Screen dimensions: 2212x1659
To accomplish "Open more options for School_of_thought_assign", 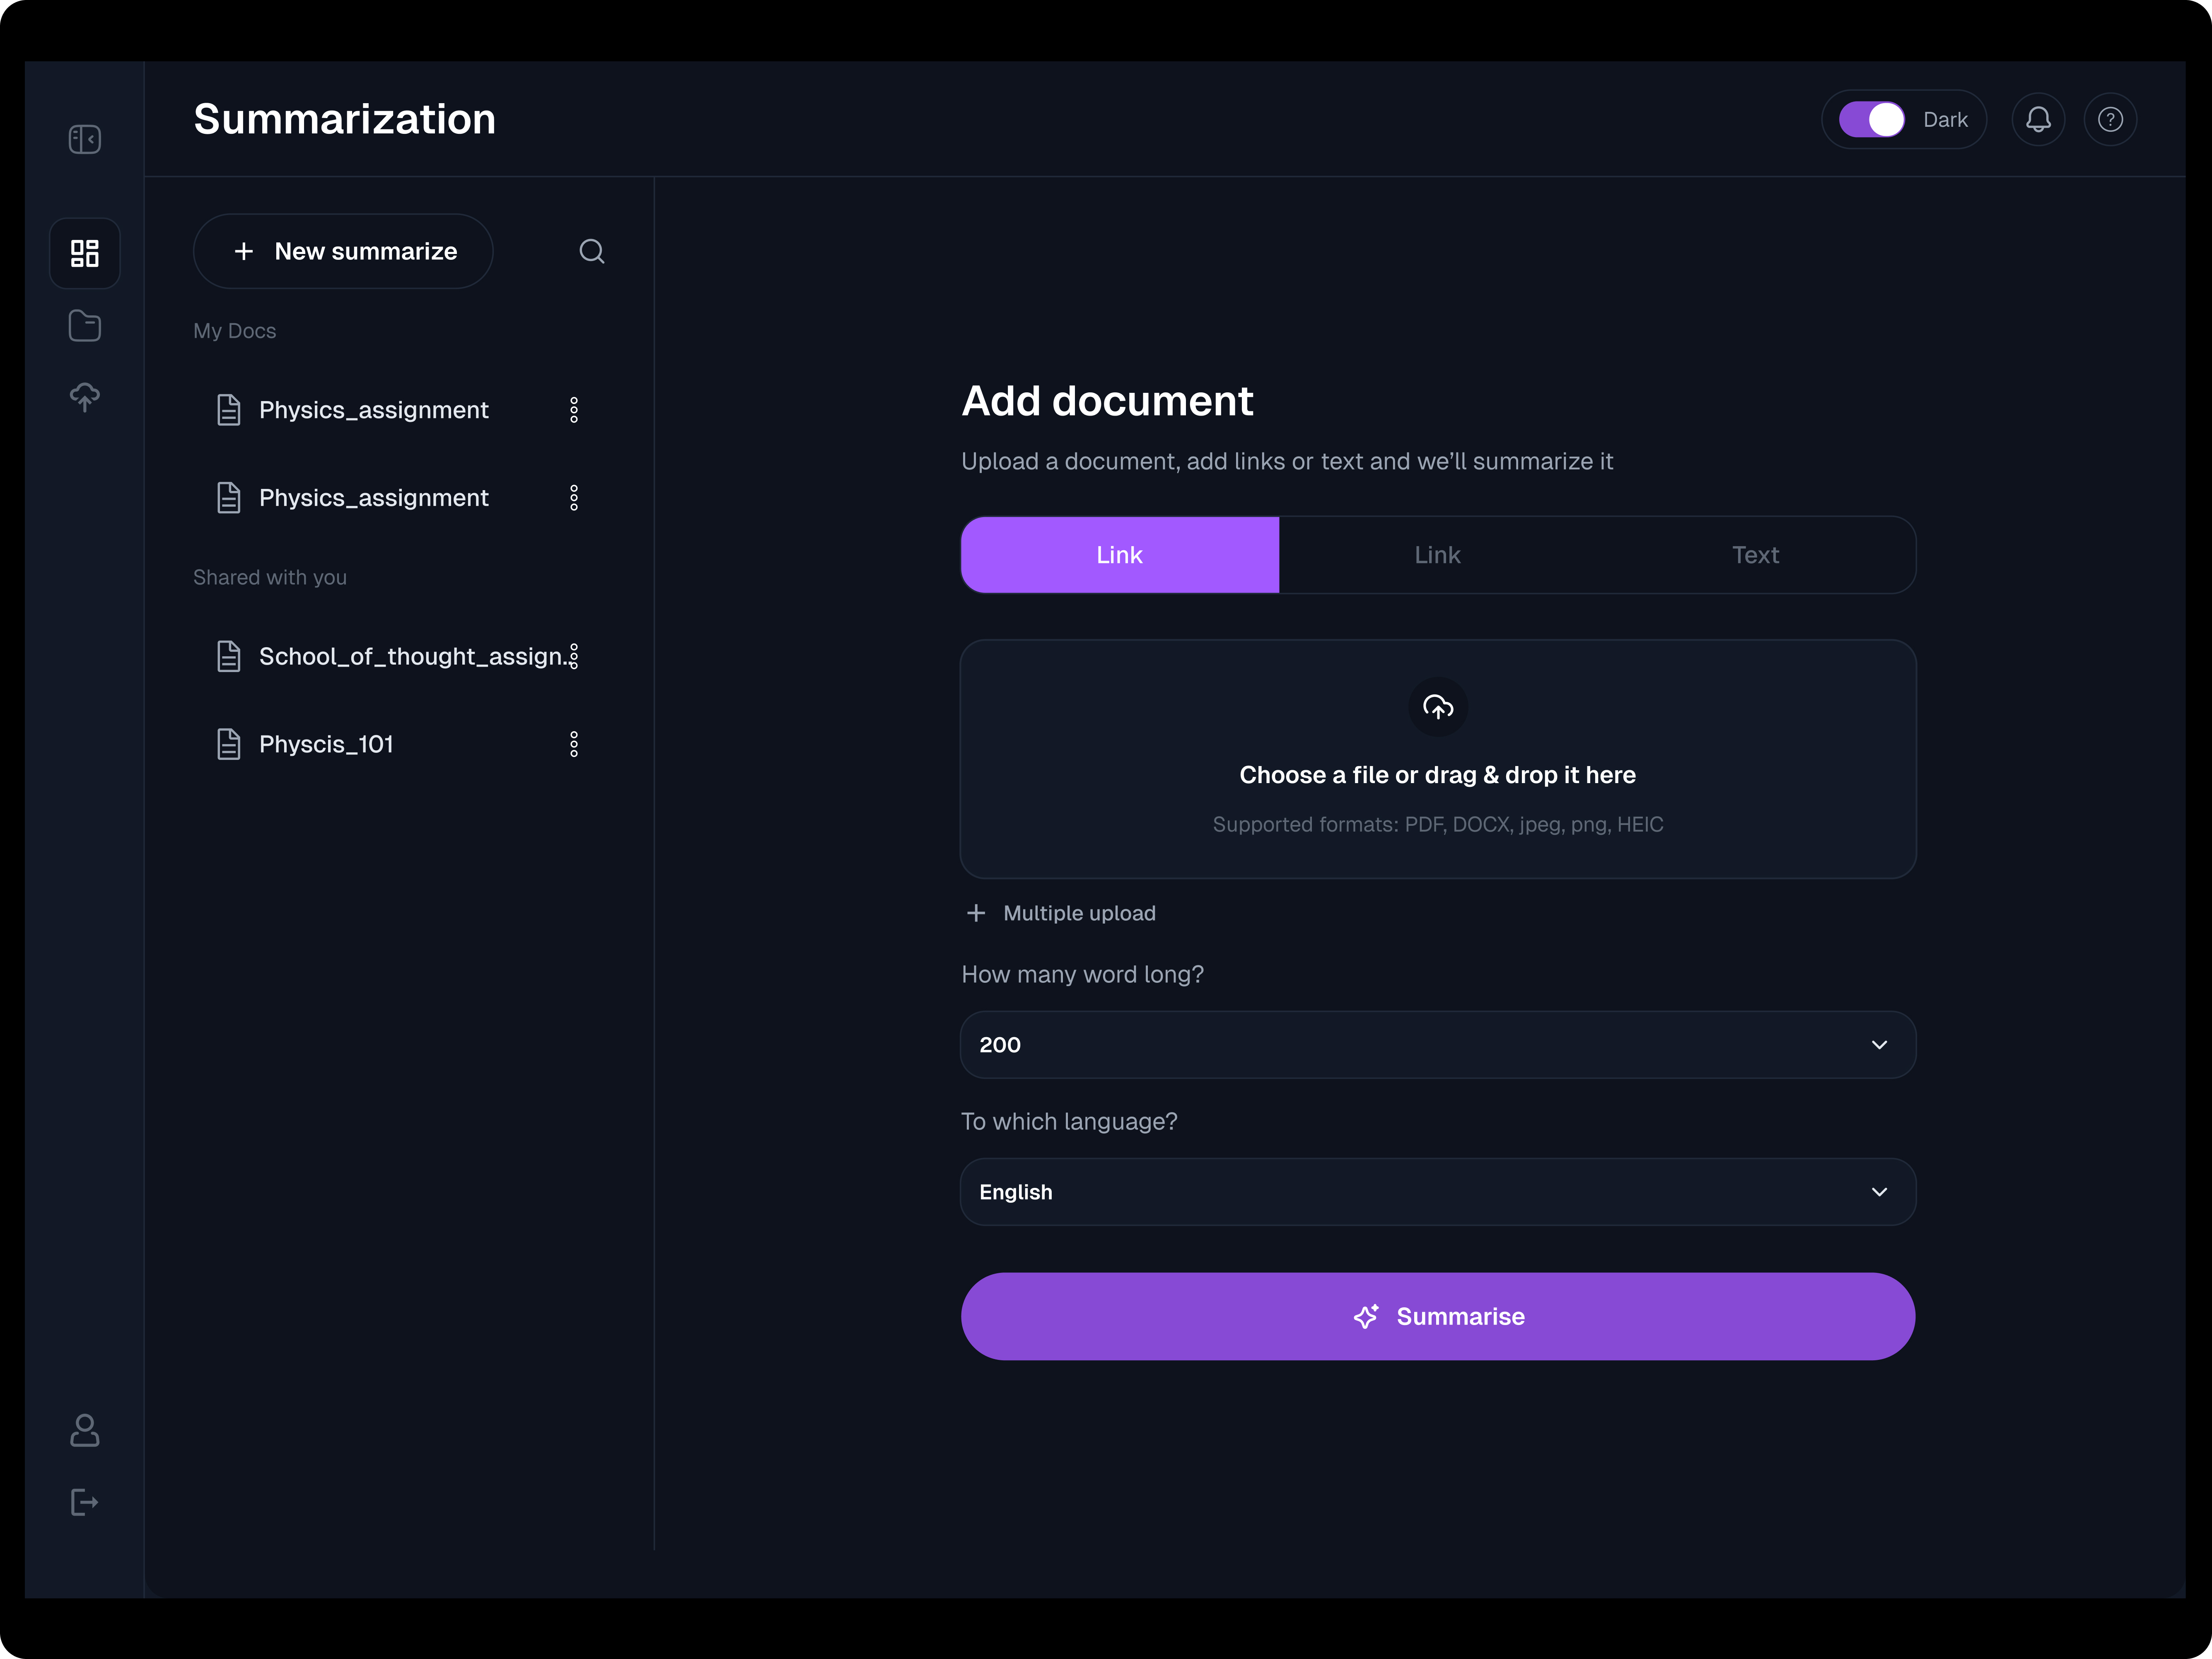I will 574,656.
